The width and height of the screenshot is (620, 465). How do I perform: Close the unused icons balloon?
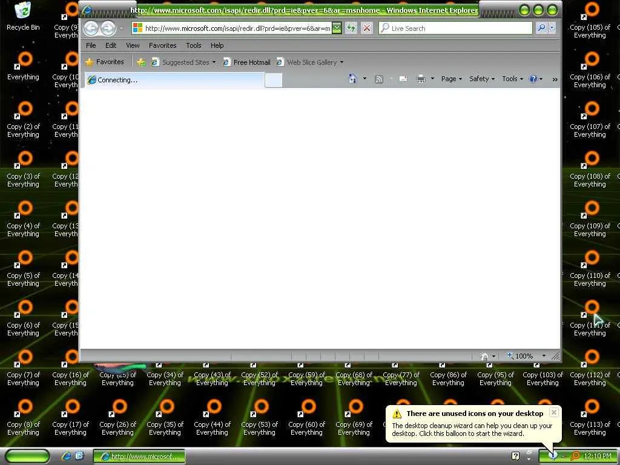pyautogui.click(x=554, y=412)
